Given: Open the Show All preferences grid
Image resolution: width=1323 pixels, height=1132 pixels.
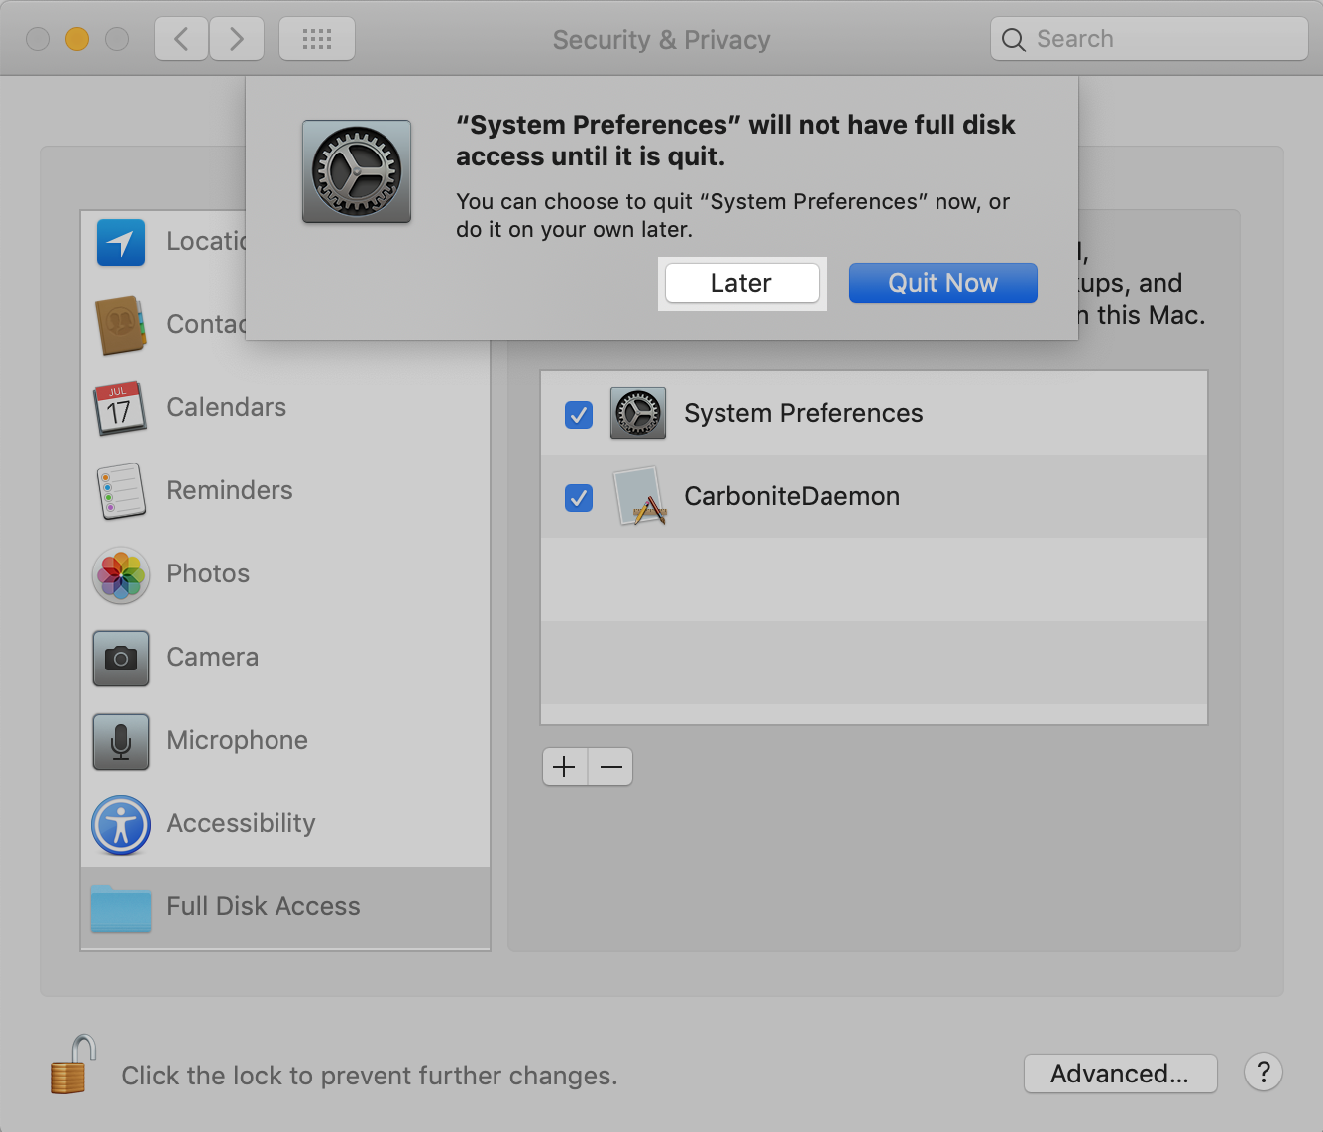Looking at the screenshot, I should [316, 38].
